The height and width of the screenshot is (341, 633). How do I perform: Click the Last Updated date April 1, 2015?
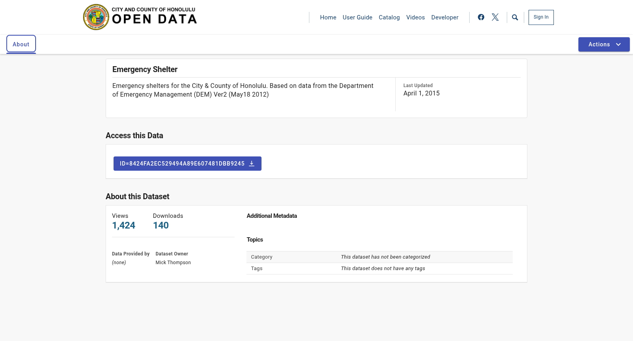(x=421, y=93)
